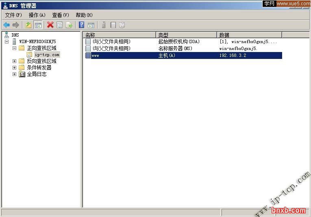Click 起始授权机构(SOA) type cell
Screen dimensions: 311x217
tap(179, 41)
